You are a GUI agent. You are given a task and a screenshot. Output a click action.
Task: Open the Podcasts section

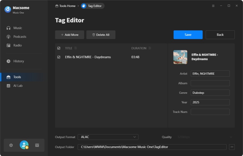[16, 36]
